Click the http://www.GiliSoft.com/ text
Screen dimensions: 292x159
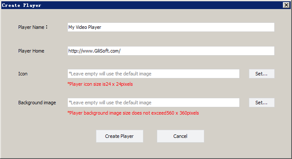coord(95,51)
